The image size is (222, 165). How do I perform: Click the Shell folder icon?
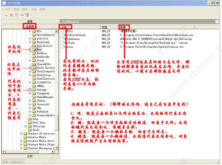pos(30,130)
